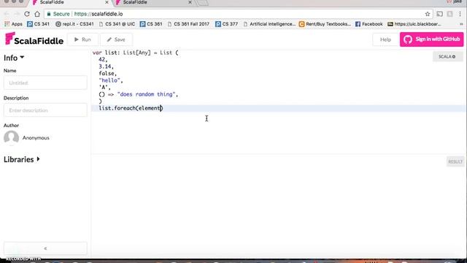Open the Rent/Buy Textbooks bookmark
467x263 pixels.
[x=325, y=24]
